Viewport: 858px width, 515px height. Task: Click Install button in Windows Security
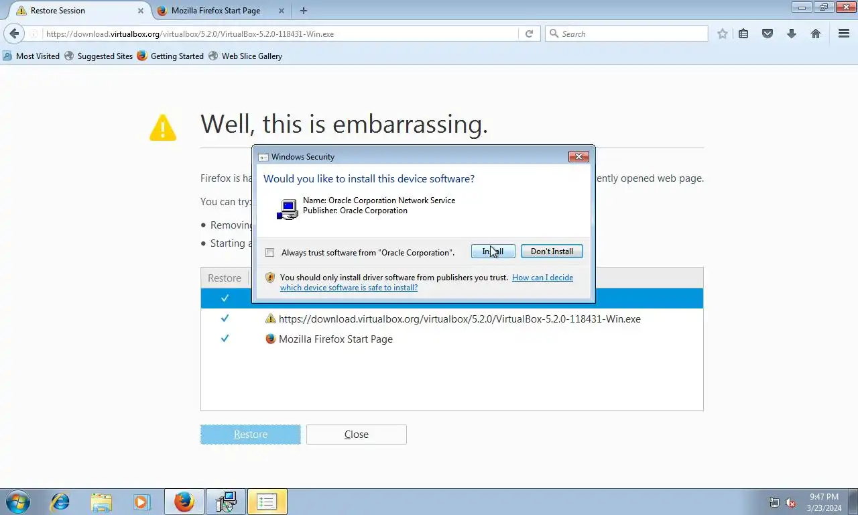(493, 251)
